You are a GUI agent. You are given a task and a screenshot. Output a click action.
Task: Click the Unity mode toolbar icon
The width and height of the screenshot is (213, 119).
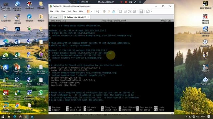pyautogui.click(x=134, y=11)
